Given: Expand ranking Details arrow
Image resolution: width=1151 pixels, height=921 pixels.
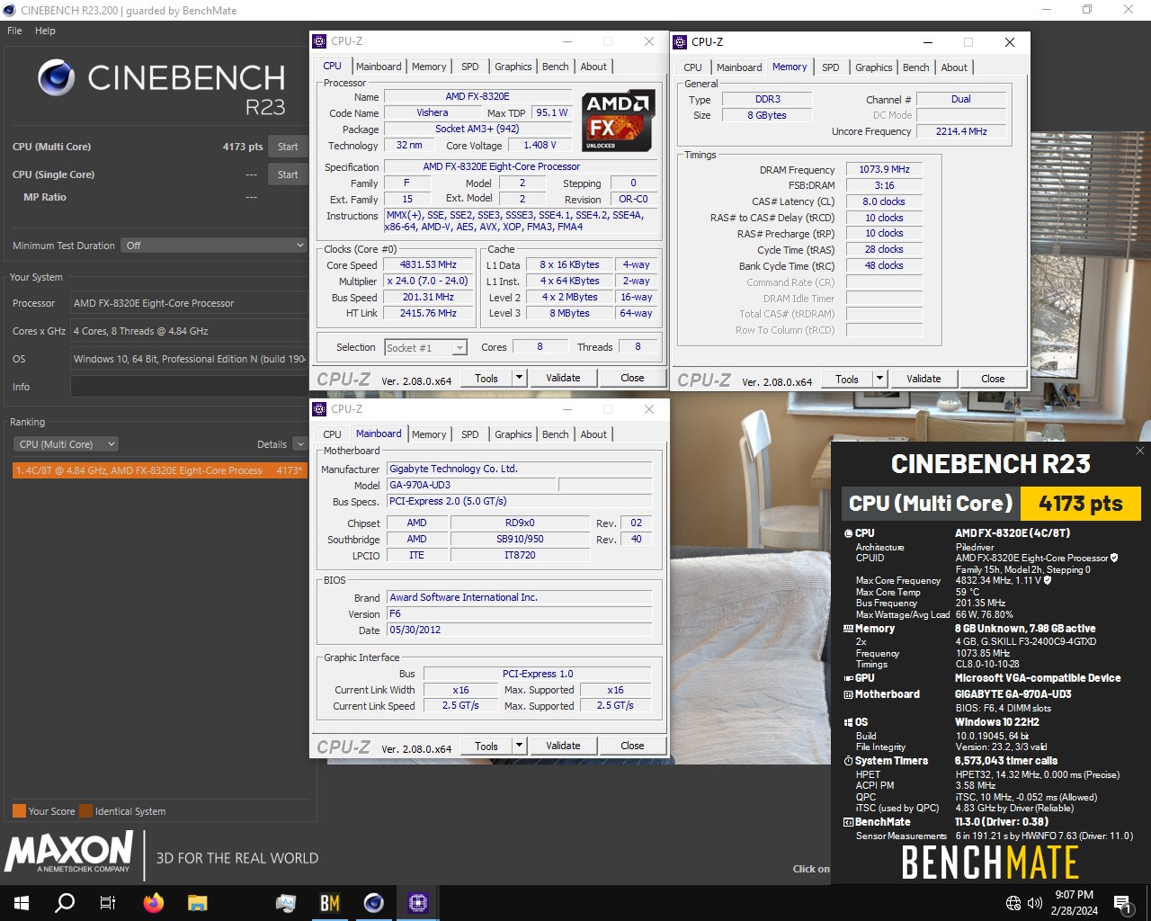Looking at the screenshot, I should (x=299, y=444).
